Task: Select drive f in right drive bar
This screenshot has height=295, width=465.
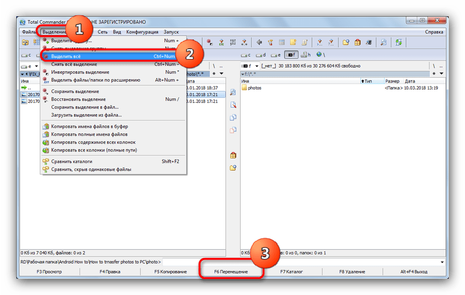Action: pyautogui.click(x=291, y=55)
